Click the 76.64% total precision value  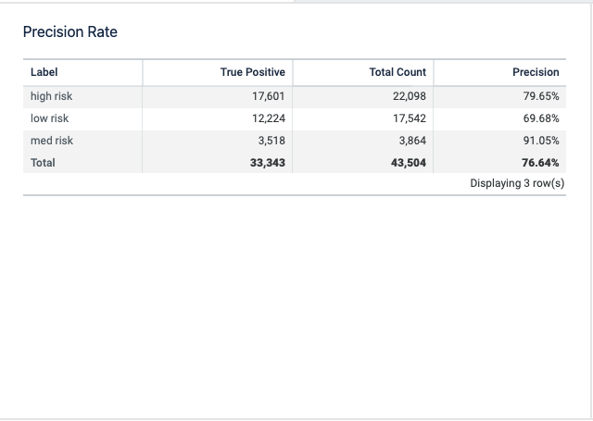point(540,163)
